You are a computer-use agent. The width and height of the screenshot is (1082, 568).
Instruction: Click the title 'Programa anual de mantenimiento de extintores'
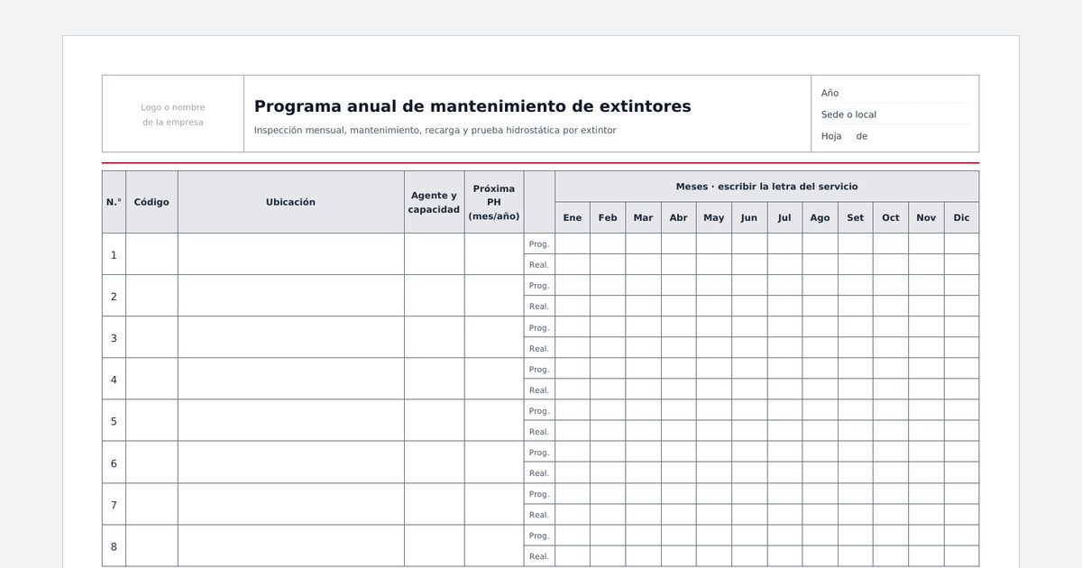pos(472,106)
